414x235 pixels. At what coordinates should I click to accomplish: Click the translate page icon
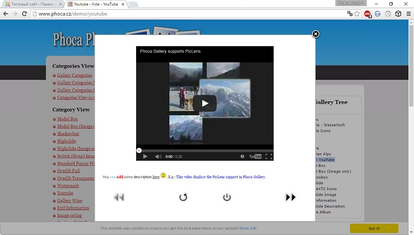[x=350, y=14]
